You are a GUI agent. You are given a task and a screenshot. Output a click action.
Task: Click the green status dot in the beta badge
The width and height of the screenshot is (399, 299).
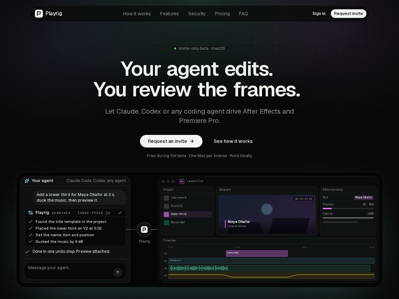[x=175, y=49]
